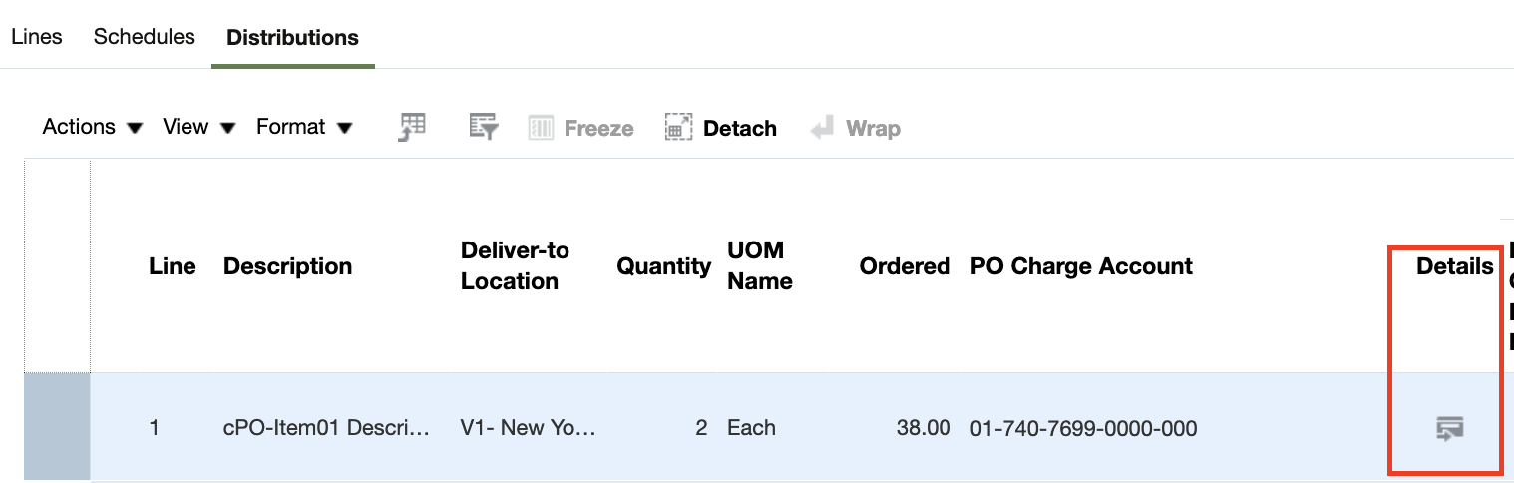Click the Quantity column header

coord(663,266)
